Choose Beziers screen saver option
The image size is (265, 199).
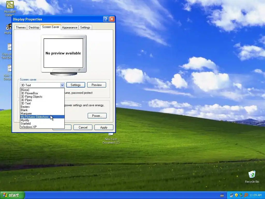(x=42, y=107)
